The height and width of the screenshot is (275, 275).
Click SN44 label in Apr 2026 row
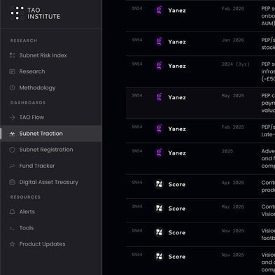(x=137, y=183)
